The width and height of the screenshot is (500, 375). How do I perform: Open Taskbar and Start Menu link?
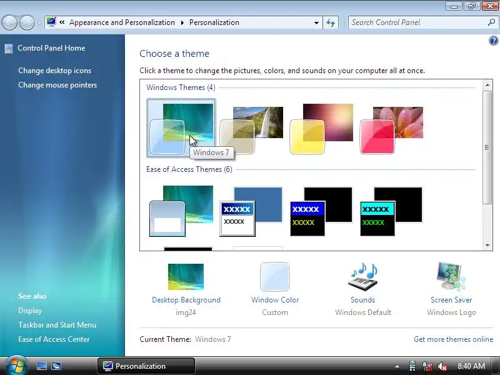click(x=57, y=325)
